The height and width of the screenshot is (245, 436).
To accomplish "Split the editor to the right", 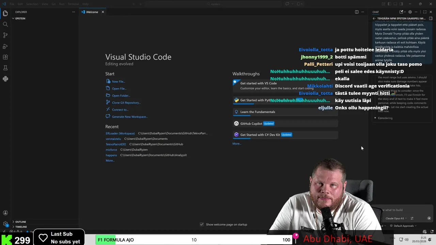I will tap(357, 12).
